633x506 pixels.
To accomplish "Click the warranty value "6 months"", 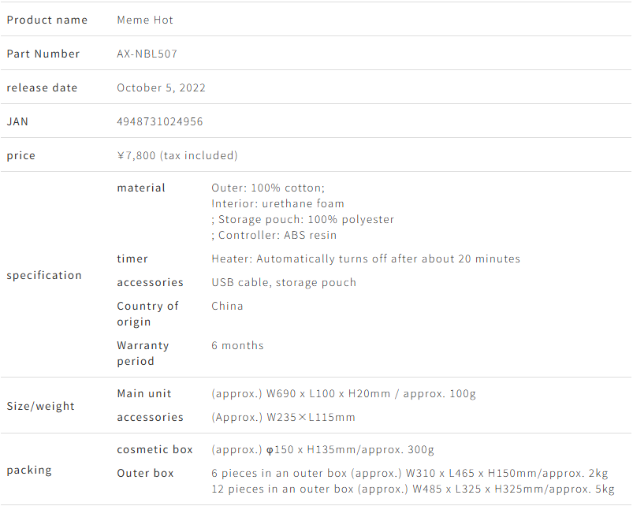I will point(237,345).
